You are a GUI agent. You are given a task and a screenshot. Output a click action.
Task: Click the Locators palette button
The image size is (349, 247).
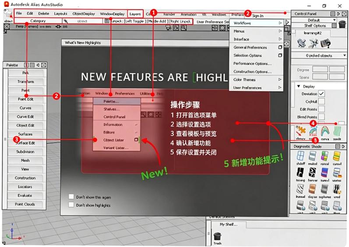pos(25,187)
